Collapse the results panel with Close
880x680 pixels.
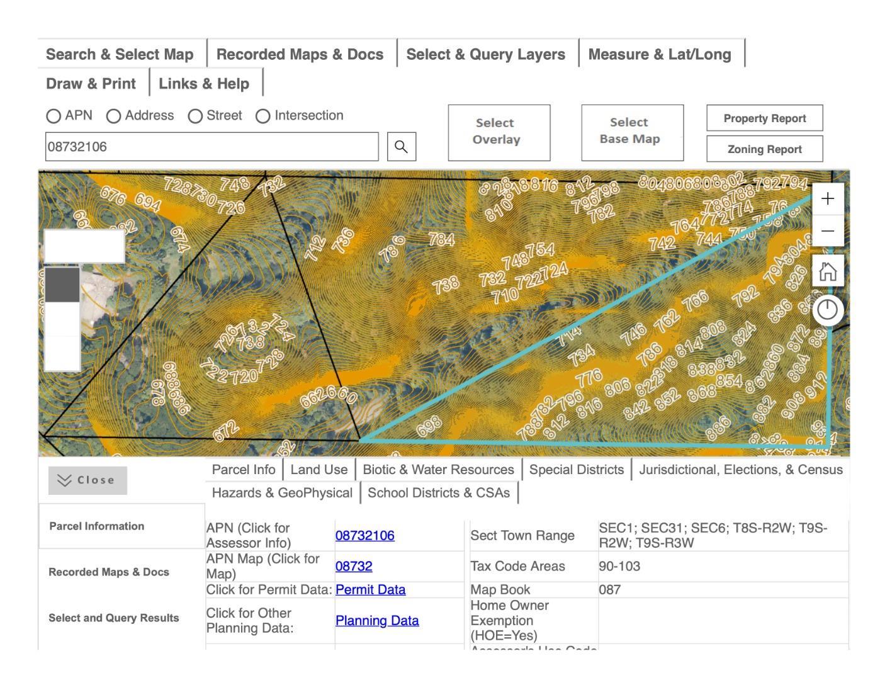coord(87,480)
